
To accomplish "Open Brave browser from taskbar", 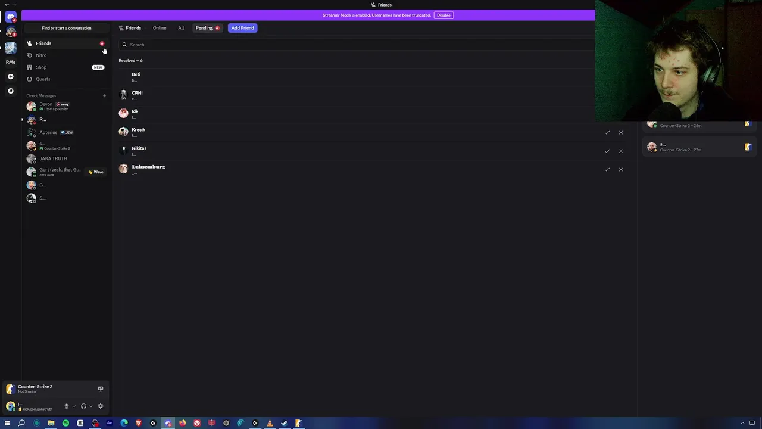I will [x=139, y=423].
